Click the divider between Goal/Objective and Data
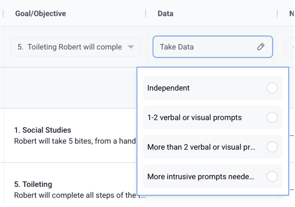This screenshot has width=295, height=207. (x=146, y=14)
